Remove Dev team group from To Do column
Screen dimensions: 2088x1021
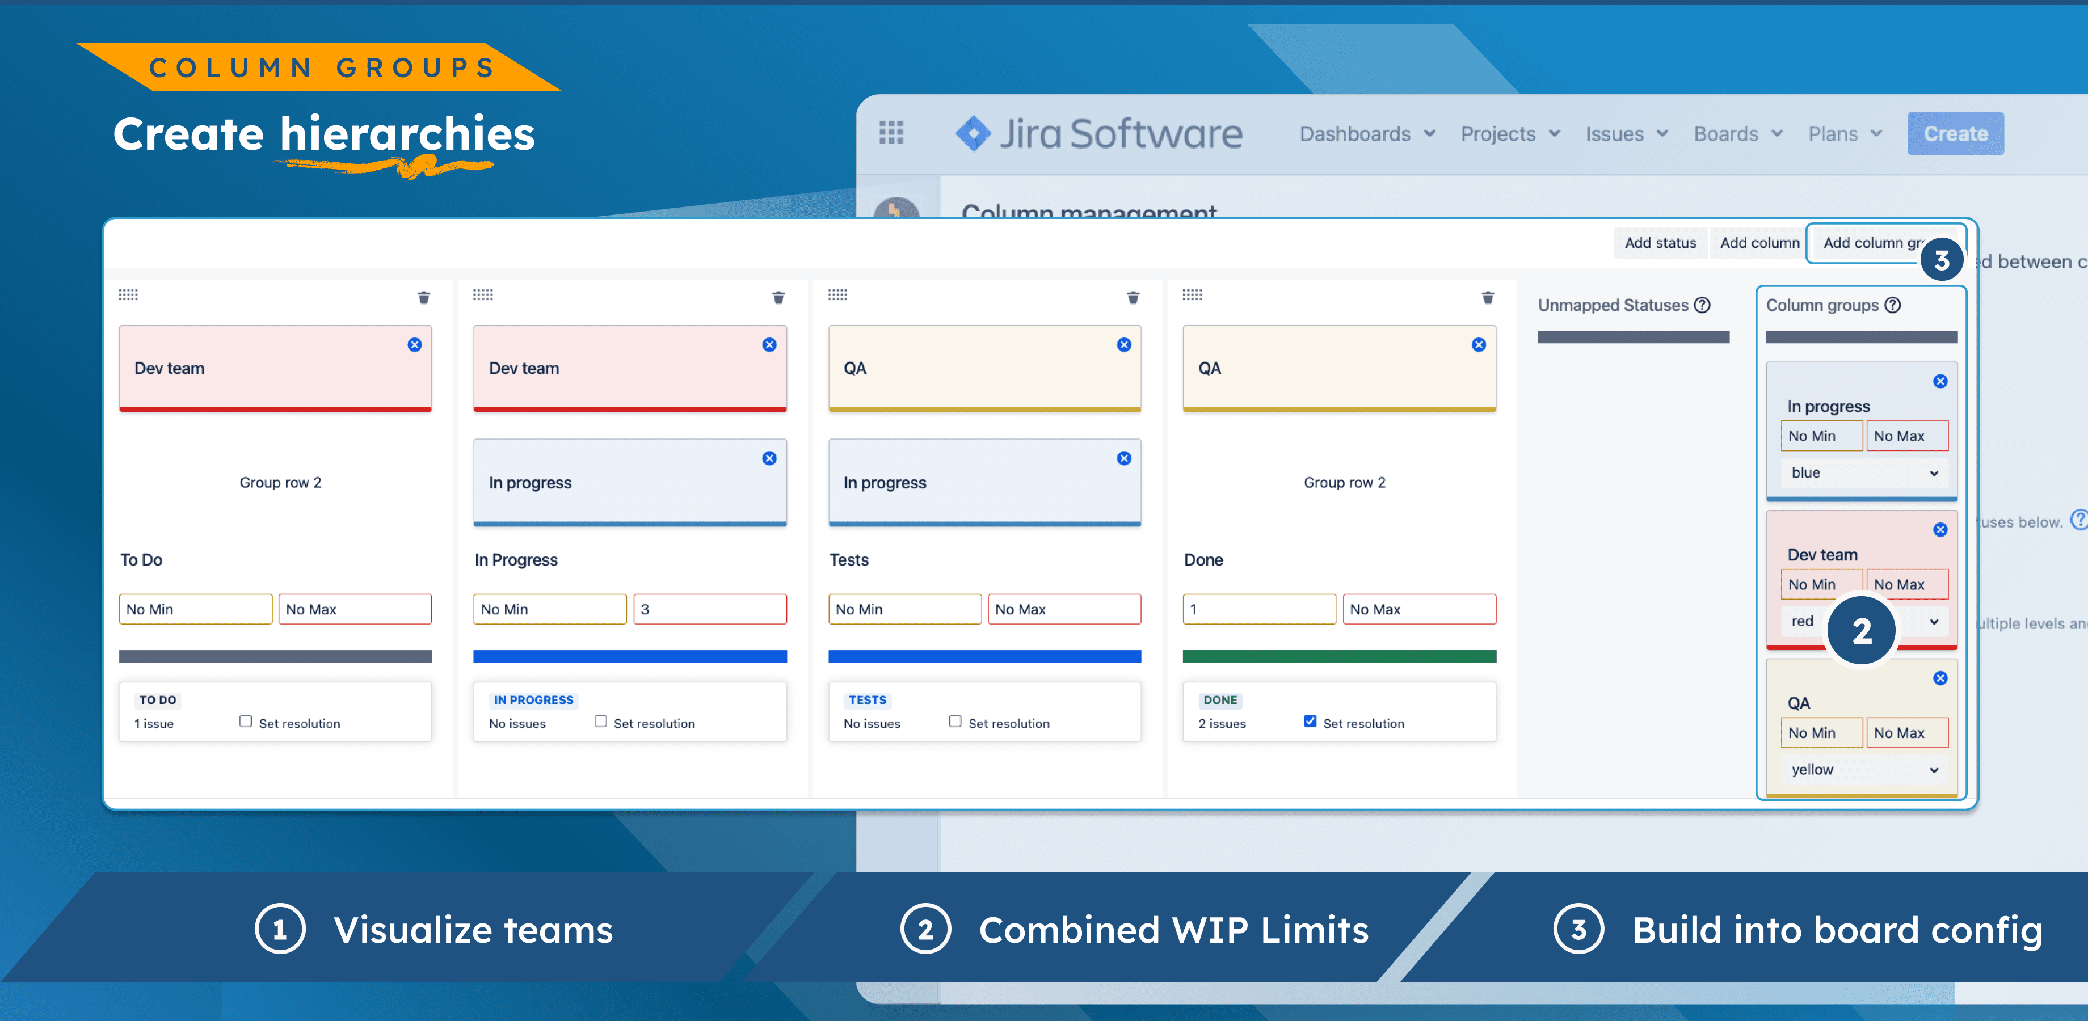[414, 344]
